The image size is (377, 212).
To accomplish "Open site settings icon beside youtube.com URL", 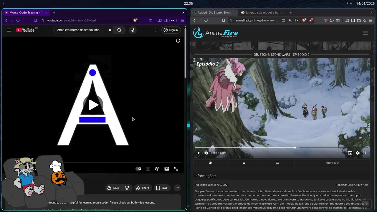I will point(43,20).
